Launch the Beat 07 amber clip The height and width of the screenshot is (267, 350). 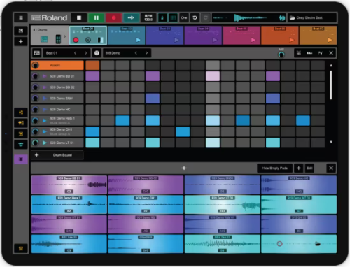tap(330, 40)
